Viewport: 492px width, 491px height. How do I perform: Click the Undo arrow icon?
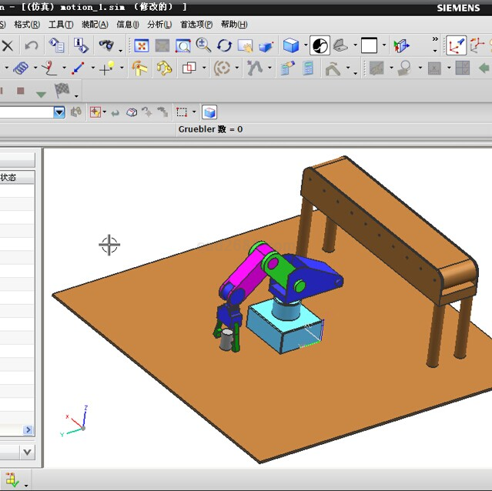pyautogui.click(x=32, y=45)
